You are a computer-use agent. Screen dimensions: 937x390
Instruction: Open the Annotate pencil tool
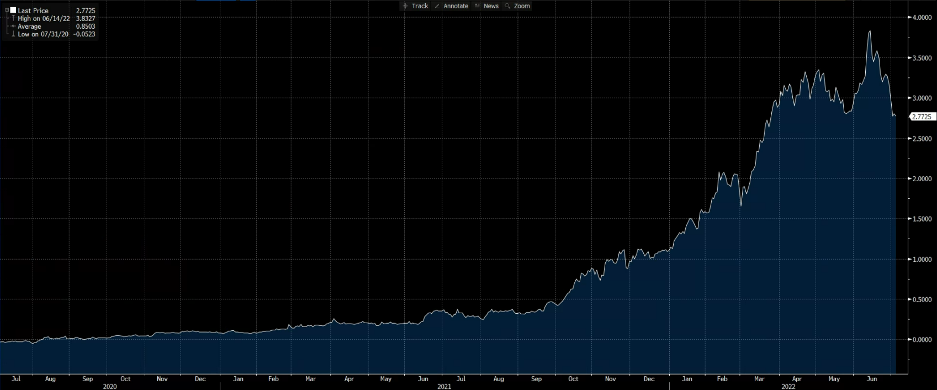click(451, 6)
